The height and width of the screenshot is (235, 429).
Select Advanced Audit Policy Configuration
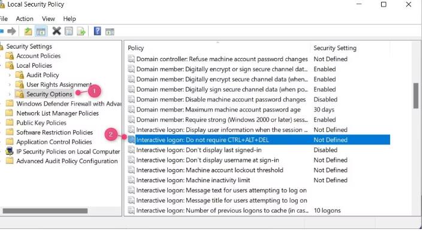tap(67, 161)
